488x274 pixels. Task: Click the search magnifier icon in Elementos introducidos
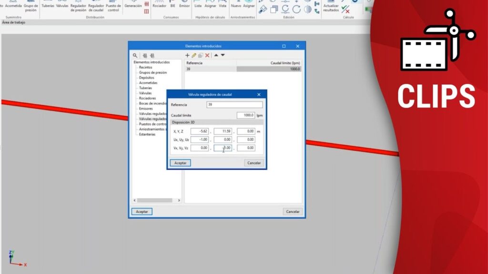tap(135, 56)
